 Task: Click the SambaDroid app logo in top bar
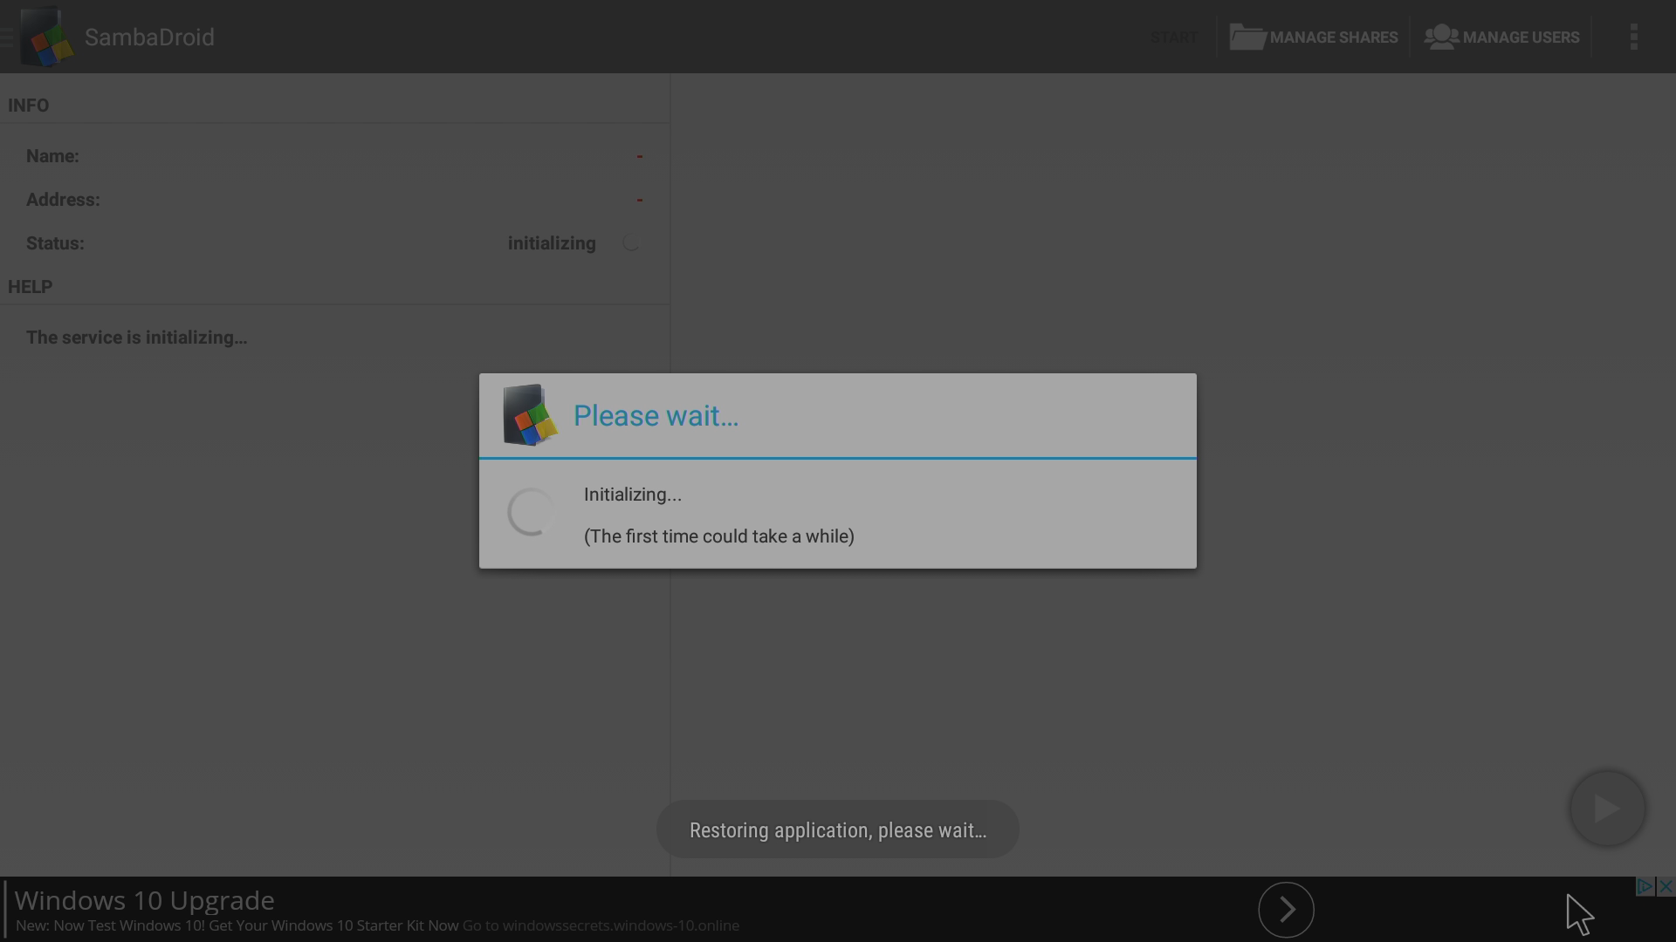pyautogui.click(x=46, y=37)
